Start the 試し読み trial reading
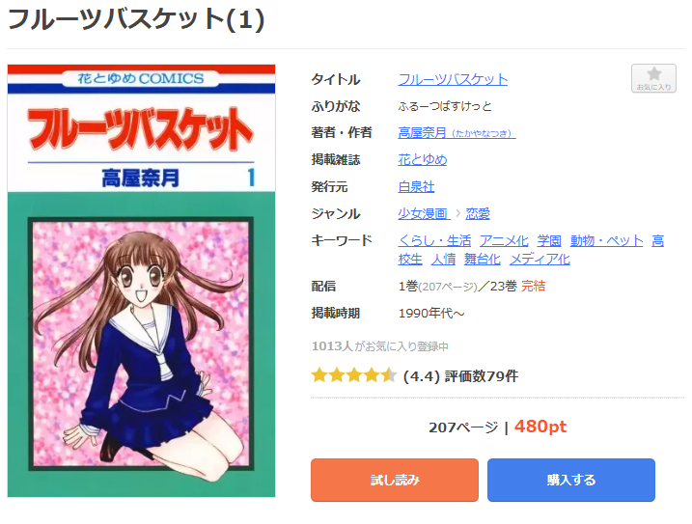Viewport: 692px width, 524px height. (395, 480)
